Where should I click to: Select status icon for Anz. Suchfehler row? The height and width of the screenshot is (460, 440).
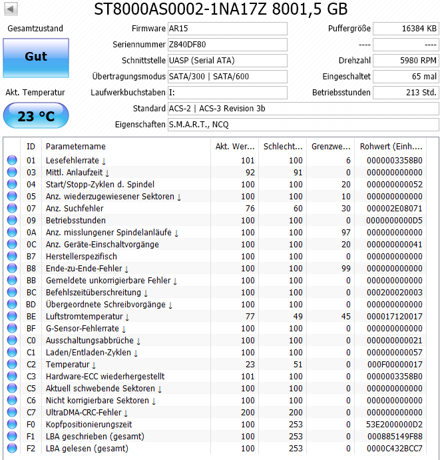12,208
